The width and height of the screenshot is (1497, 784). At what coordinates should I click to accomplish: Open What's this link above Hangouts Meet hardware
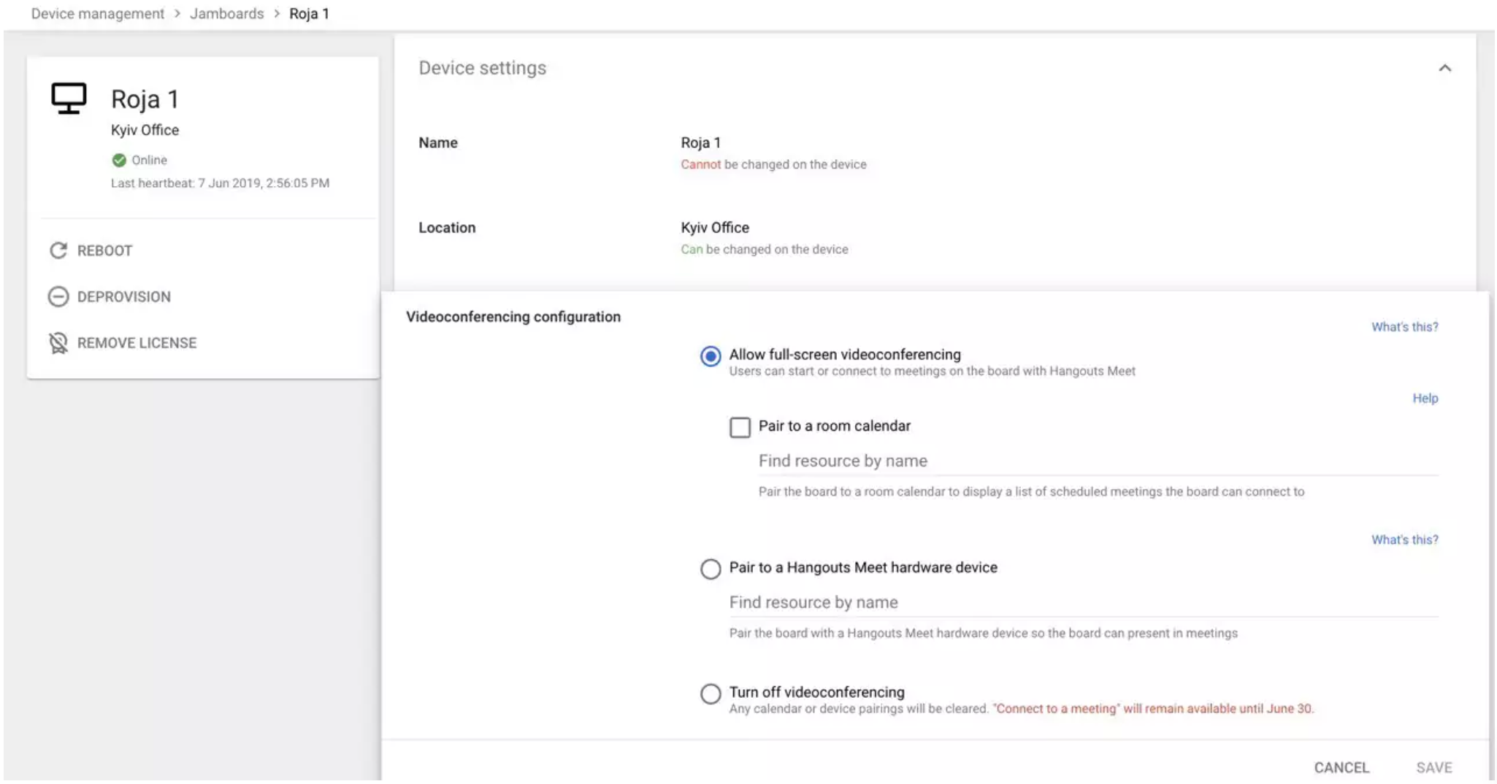tap(1404, 539)
